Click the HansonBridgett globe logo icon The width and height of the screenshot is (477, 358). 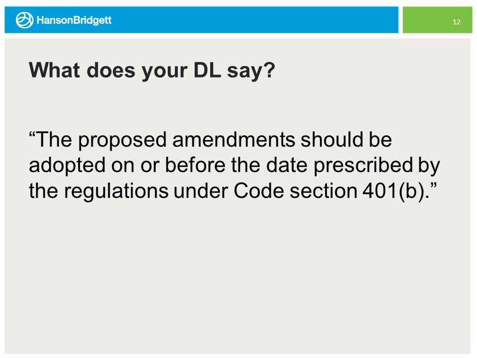(24, 20)
